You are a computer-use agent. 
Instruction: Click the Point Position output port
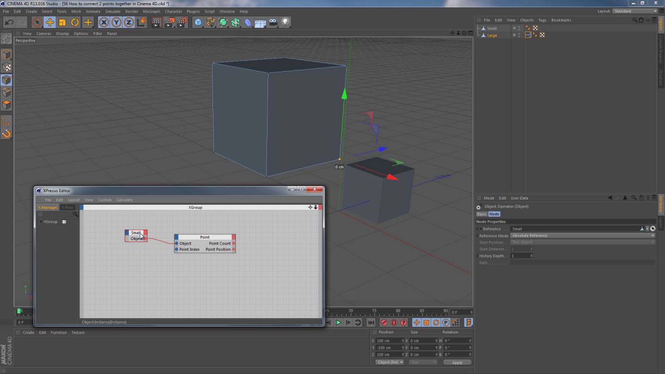tap(234, 249)
